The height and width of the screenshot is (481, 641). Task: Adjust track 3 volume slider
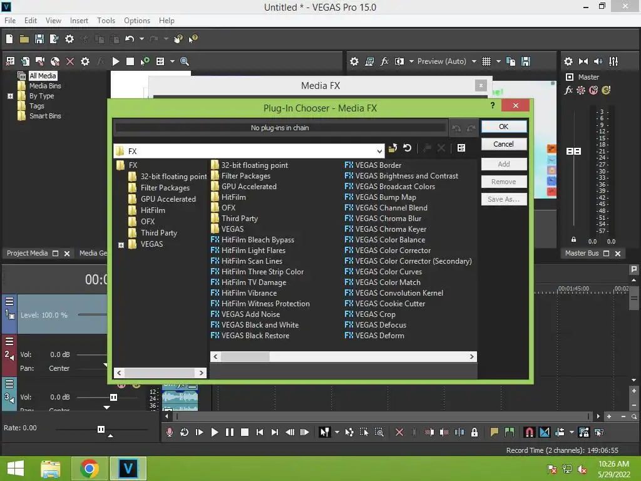tap(114, 397)
